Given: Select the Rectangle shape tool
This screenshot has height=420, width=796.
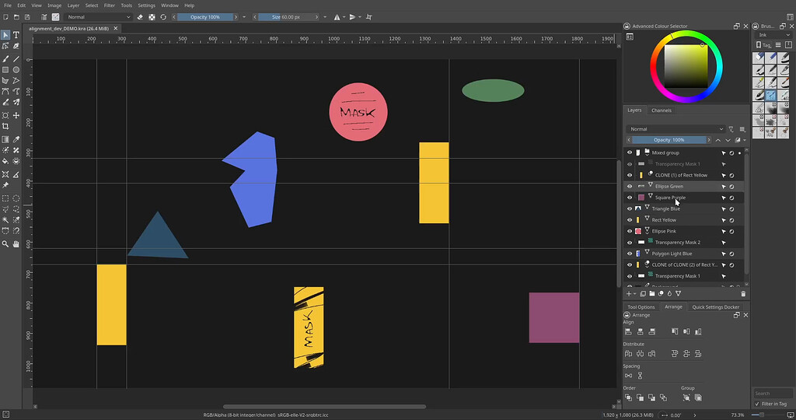Looking at the screenshot, I should click(5, 70).
